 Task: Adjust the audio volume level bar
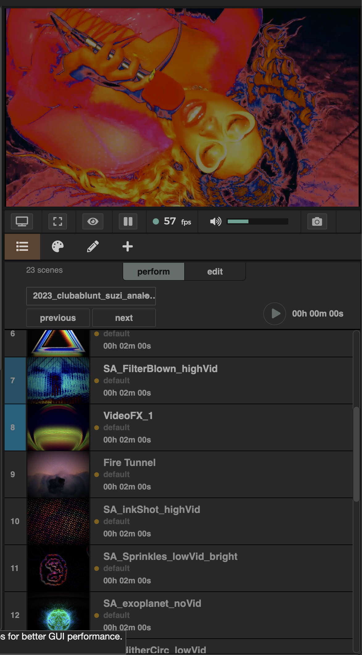point(257,221)
